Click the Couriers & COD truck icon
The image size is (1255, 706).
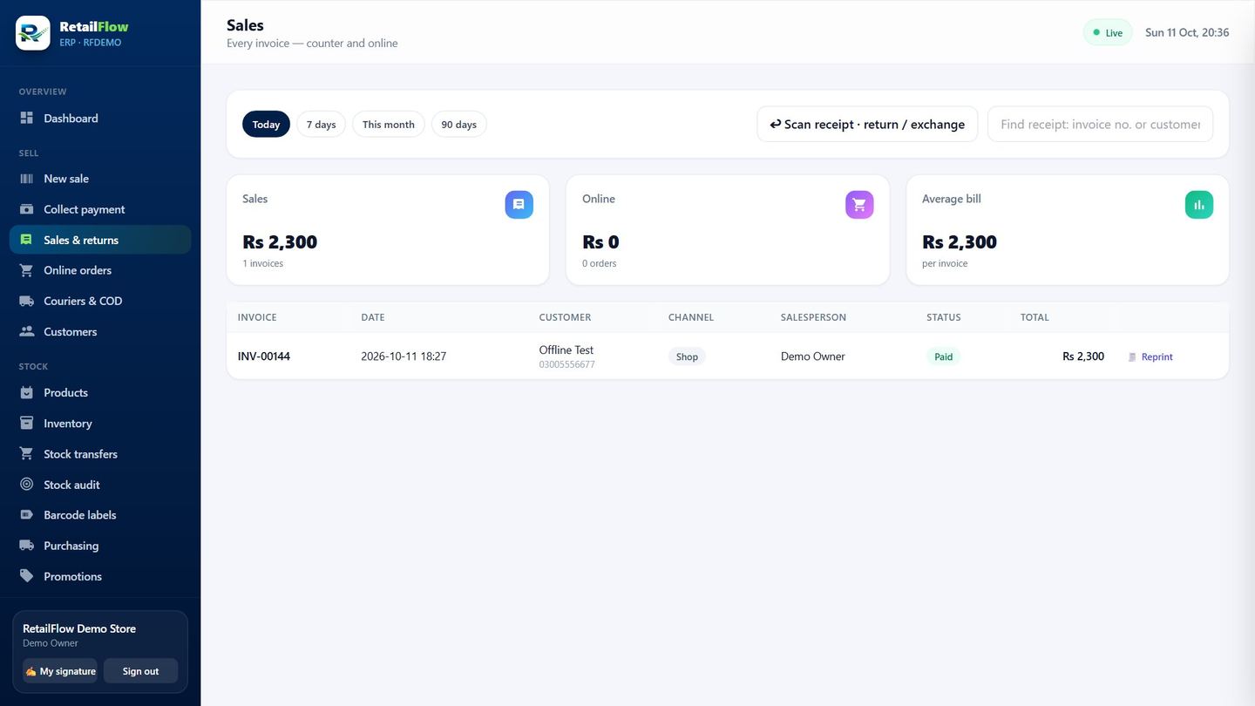coord(27,301)
